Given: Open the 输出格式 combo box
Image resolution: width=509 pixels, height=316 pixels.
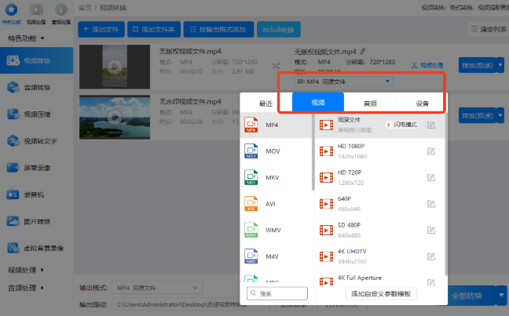Looking at the screenshot, I should pyautogui.click(x=157, y=288).
